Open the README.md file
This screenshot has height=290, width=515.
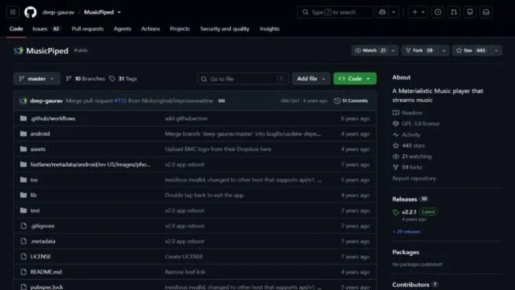[46, 272]
